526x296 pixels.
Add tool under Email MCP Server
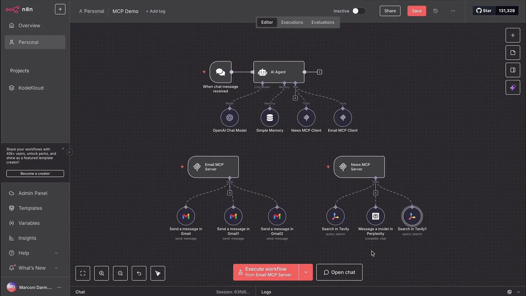(x=230, y=193)
